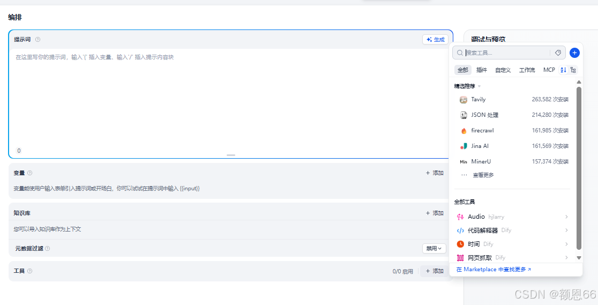Click the blue plus button in tool picker
The width and height of the screenshot is (598, 305).
(574, 53)
